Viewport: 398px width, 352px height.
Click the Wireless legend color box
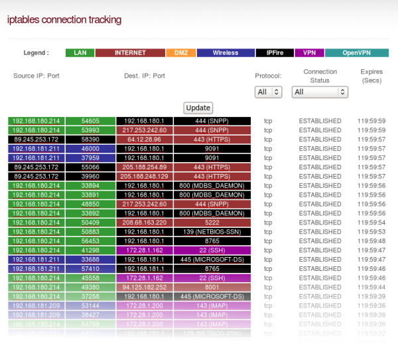pos(226,53)
